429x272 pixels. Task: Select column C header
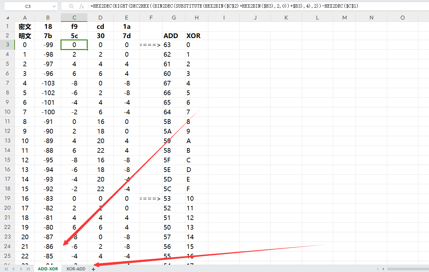tap(74, 18)
